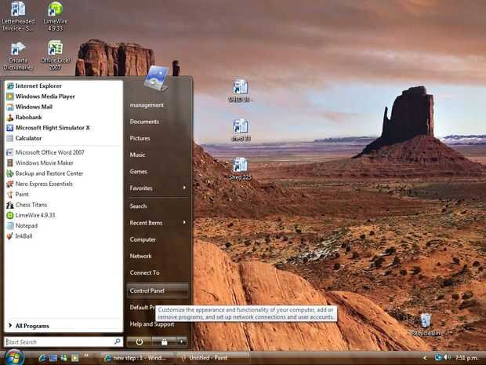This screenshot has height=365, width=486.
Task: Click the taskbar clock showing 7:31 p.m.
Action: 466,358
